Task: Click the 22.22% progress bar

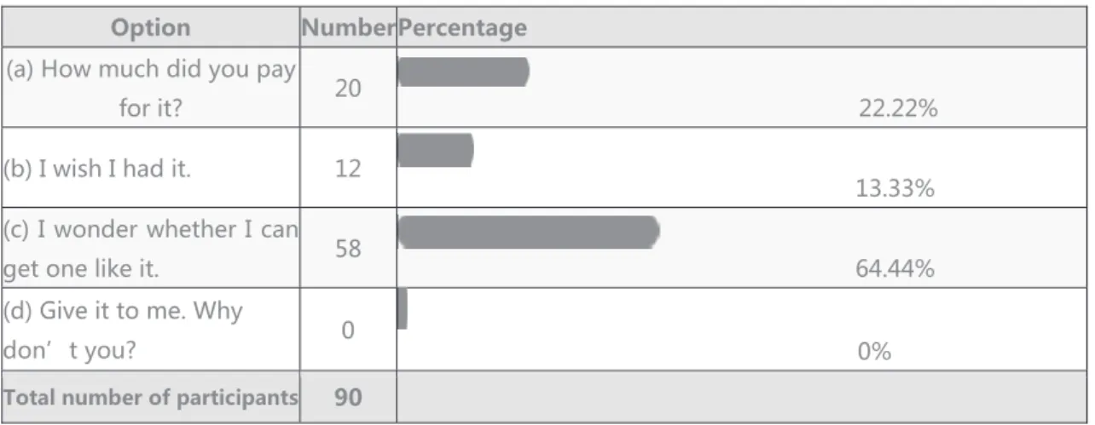Action: (464, 72)
